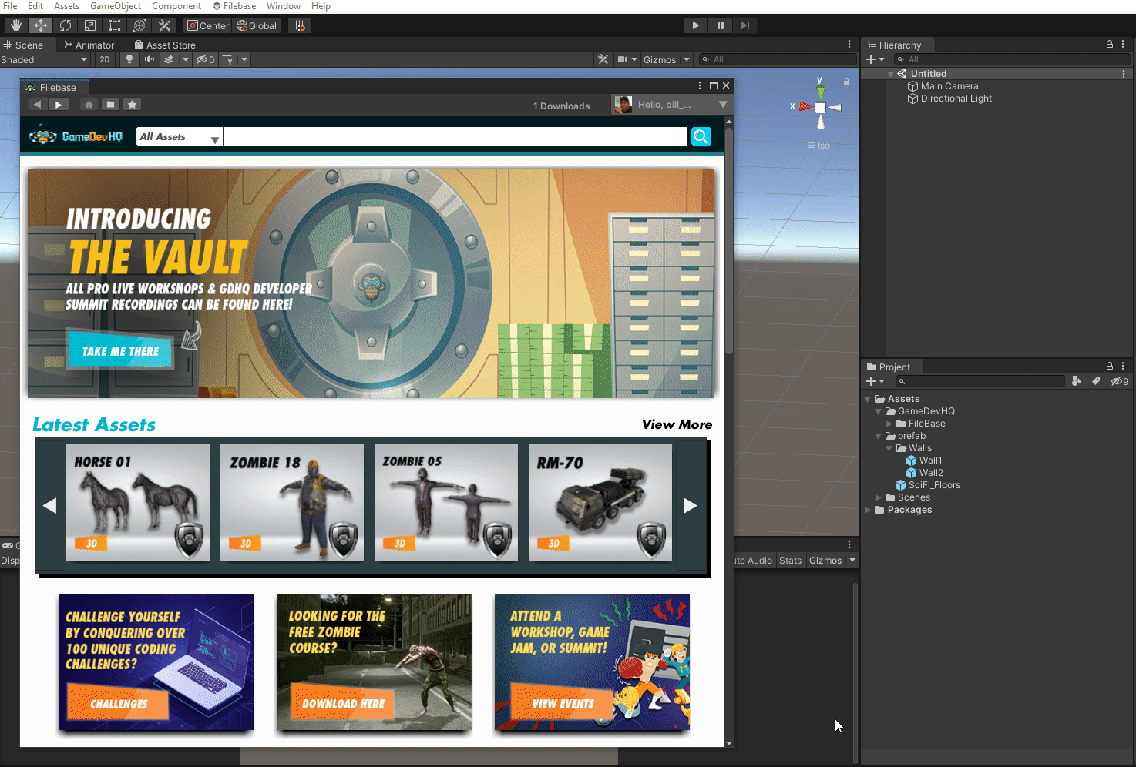
Task: Select the combined Transform tool
Action: [139, 25]
